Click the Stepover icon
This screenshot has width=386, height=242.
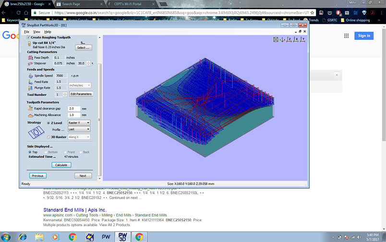30,63
